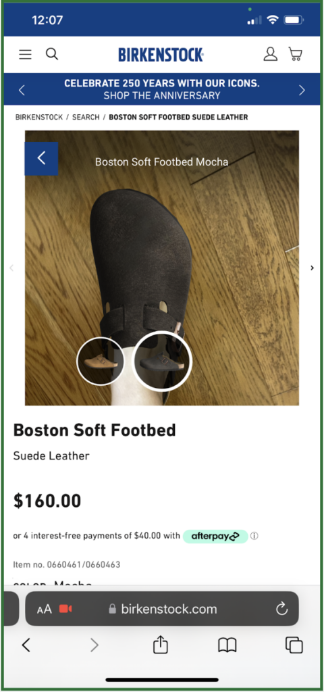This screenshot has width=324, height=692.
Task: Select the tan clog color circle
Action: point(100,362)
